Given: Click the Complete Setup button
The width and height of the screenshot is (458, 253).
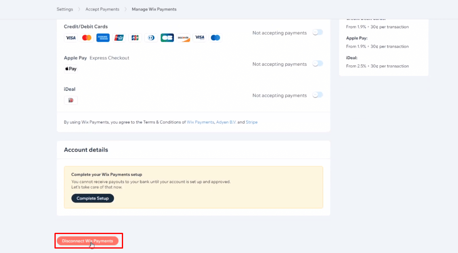Looking at the screenshot, I should pos(92,199).
